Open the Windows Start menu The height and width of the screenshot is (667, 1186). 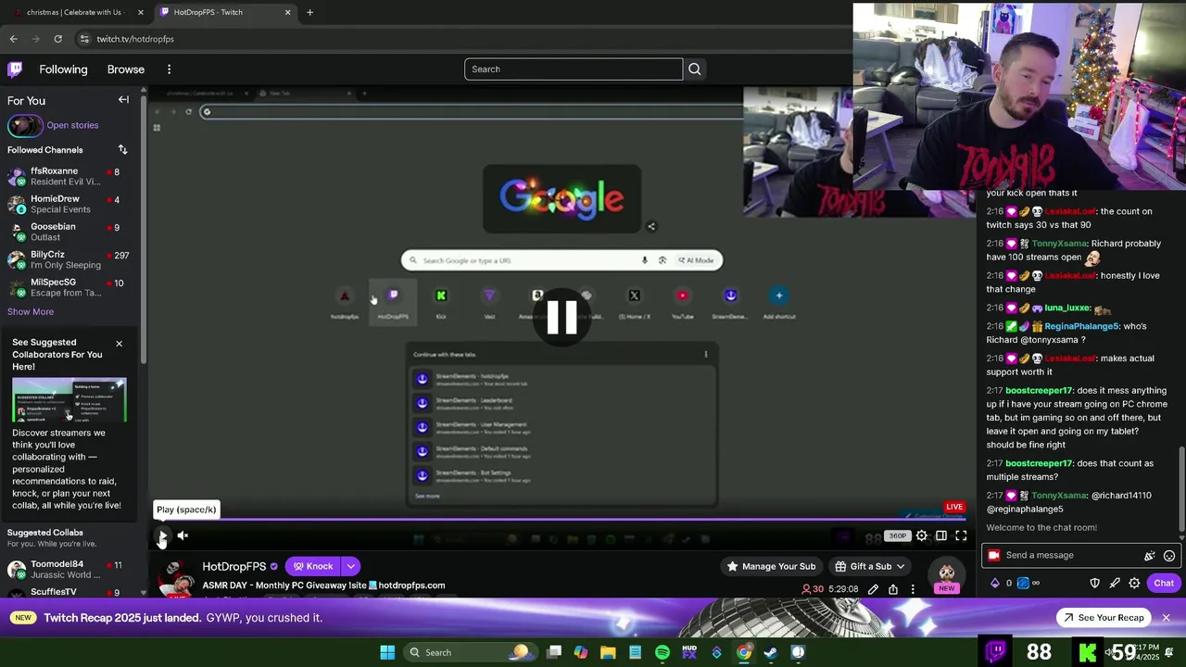pos(387,652)
